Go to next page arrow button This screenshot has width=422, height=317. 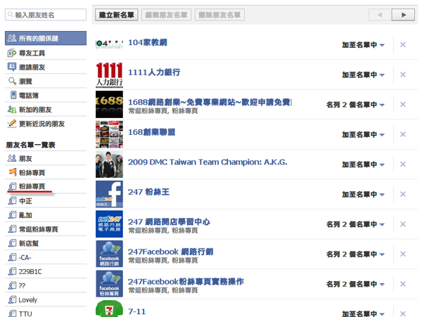pyautogui.click(x=403, y=15)
